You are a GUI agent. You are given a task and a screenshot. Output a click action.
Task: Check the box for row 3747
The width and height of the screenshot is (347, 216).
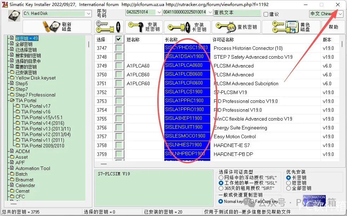pyautogui.click(x=119, y=48)
